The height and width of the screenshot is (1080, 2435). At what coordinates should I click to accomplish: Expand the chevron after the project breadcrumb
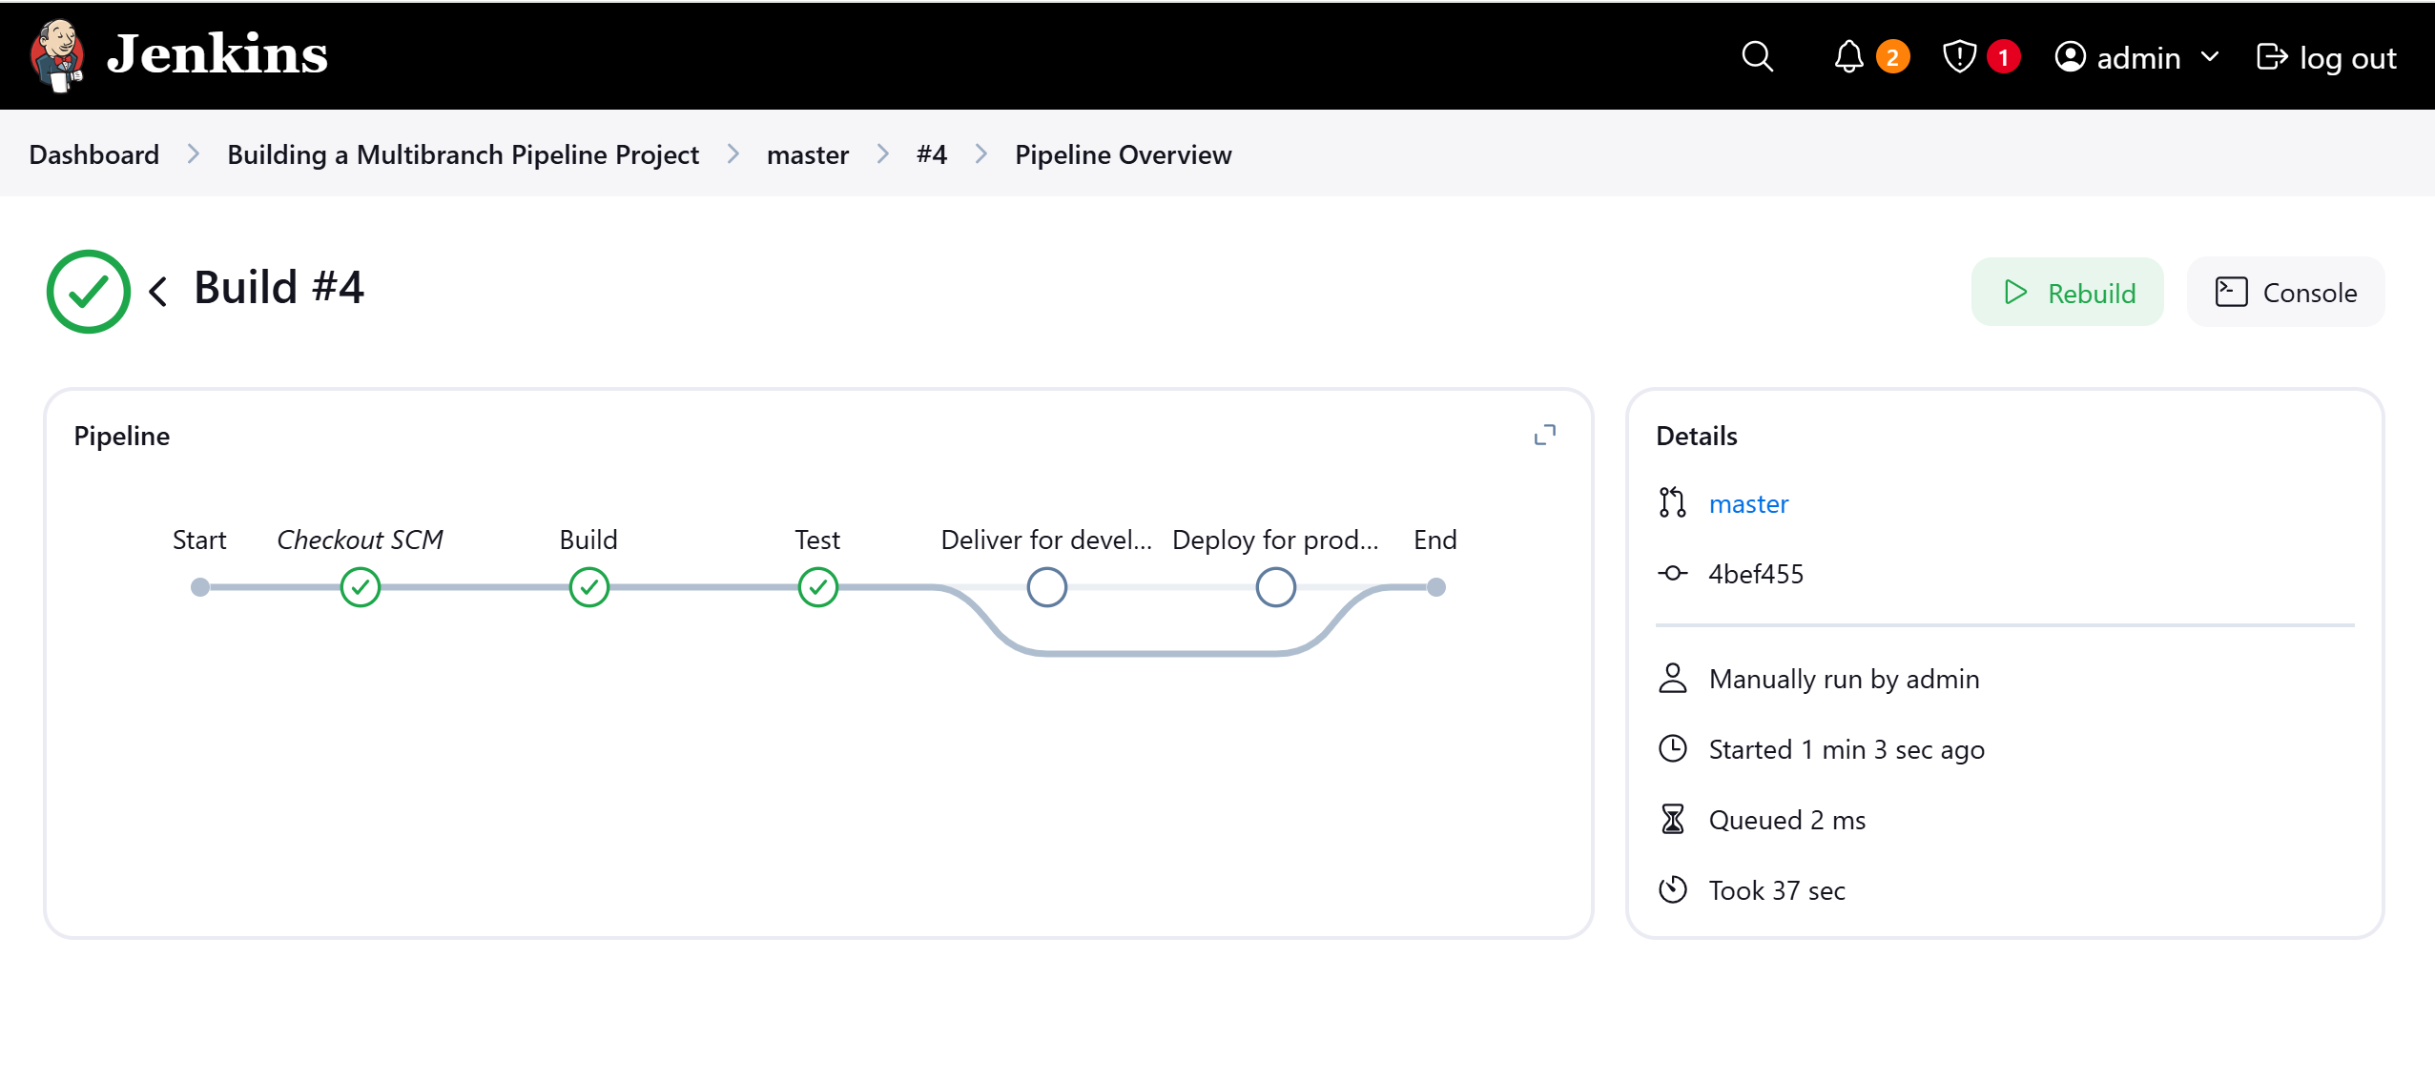click(733, 154)
